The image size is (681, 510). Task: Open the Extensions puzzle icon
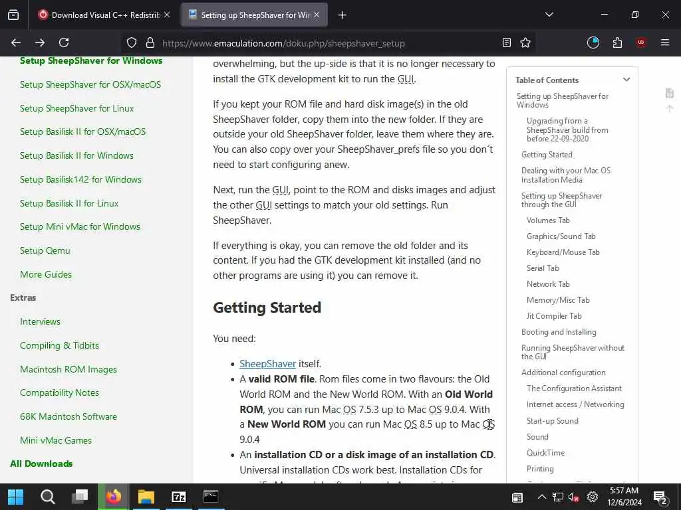[x=617, y=42]
